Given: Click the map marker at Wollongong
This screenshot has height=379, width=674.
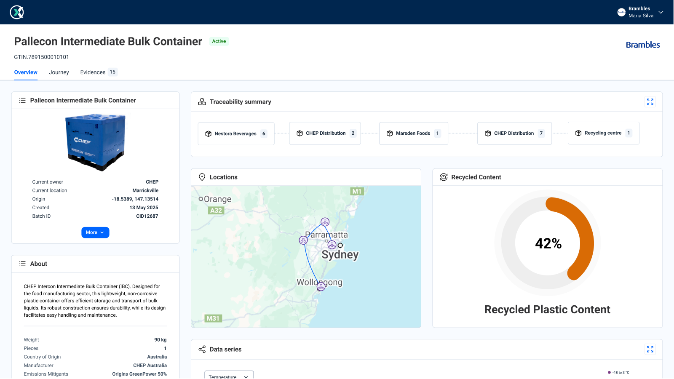Looking at the screenshot, I should click(321, 287).
